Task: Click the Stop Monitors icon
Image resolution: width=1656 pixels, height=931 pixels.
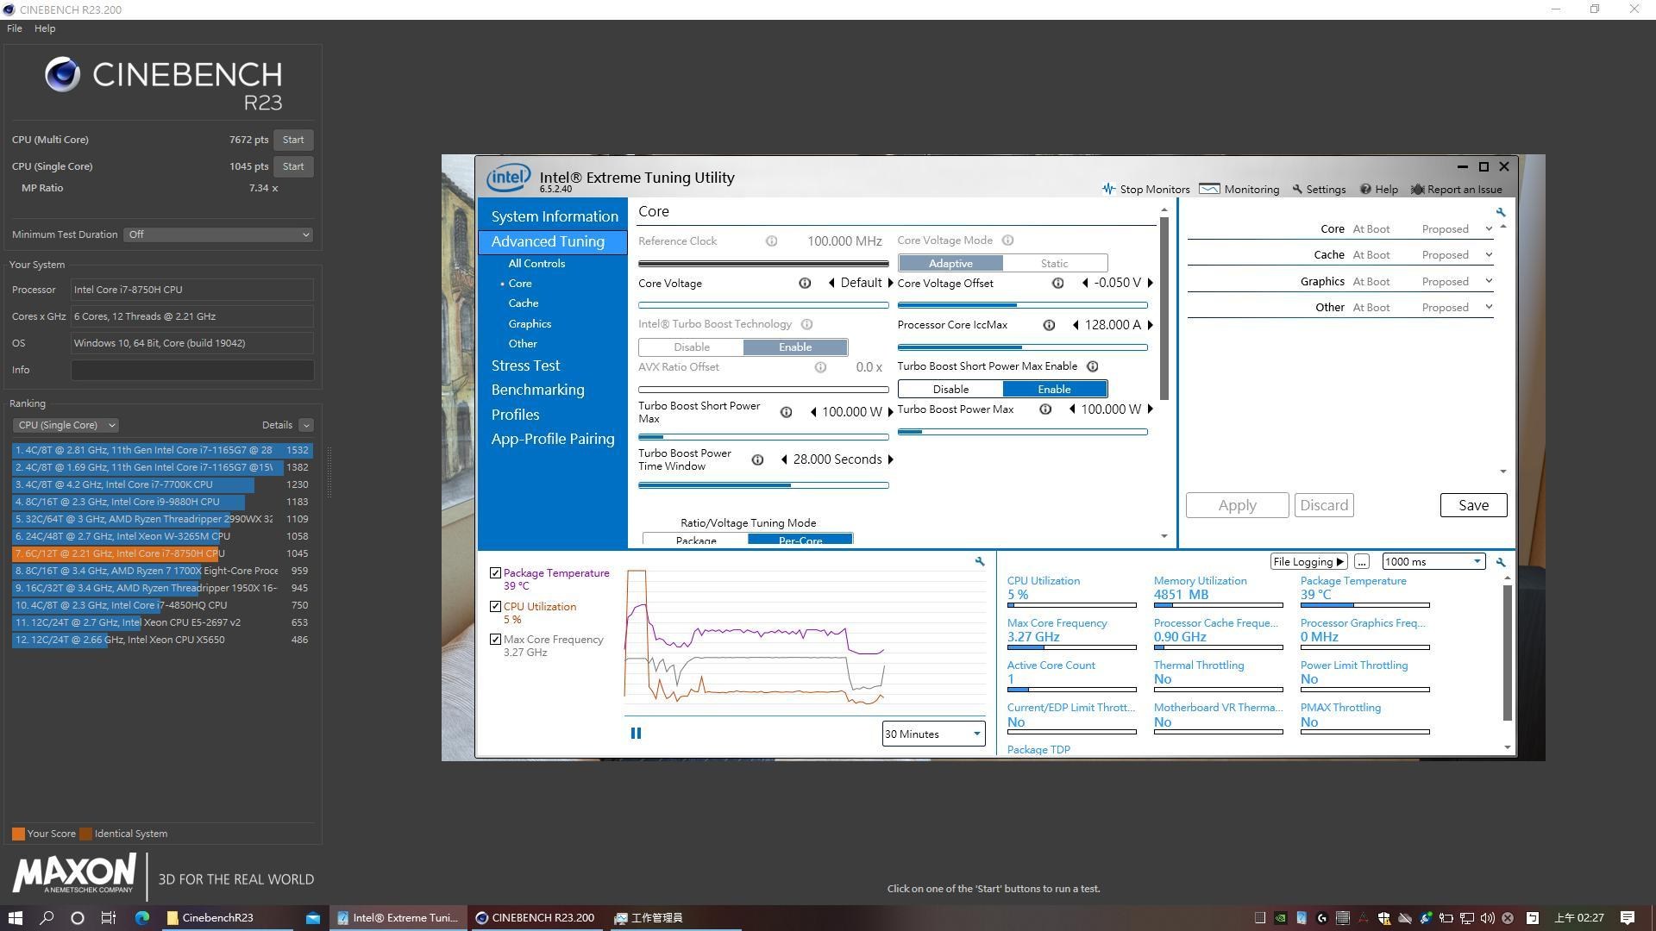Action: 1108,189
